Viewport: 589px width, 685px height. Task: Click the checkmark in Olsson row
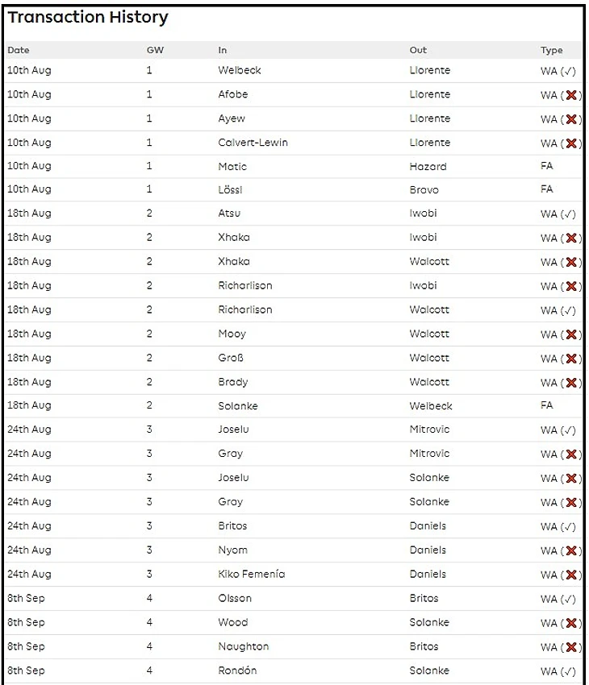click(570, 599)
